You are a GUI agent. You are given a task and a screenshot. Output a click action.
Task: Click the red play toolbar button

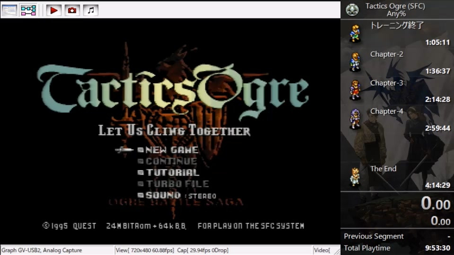point(54,10)
